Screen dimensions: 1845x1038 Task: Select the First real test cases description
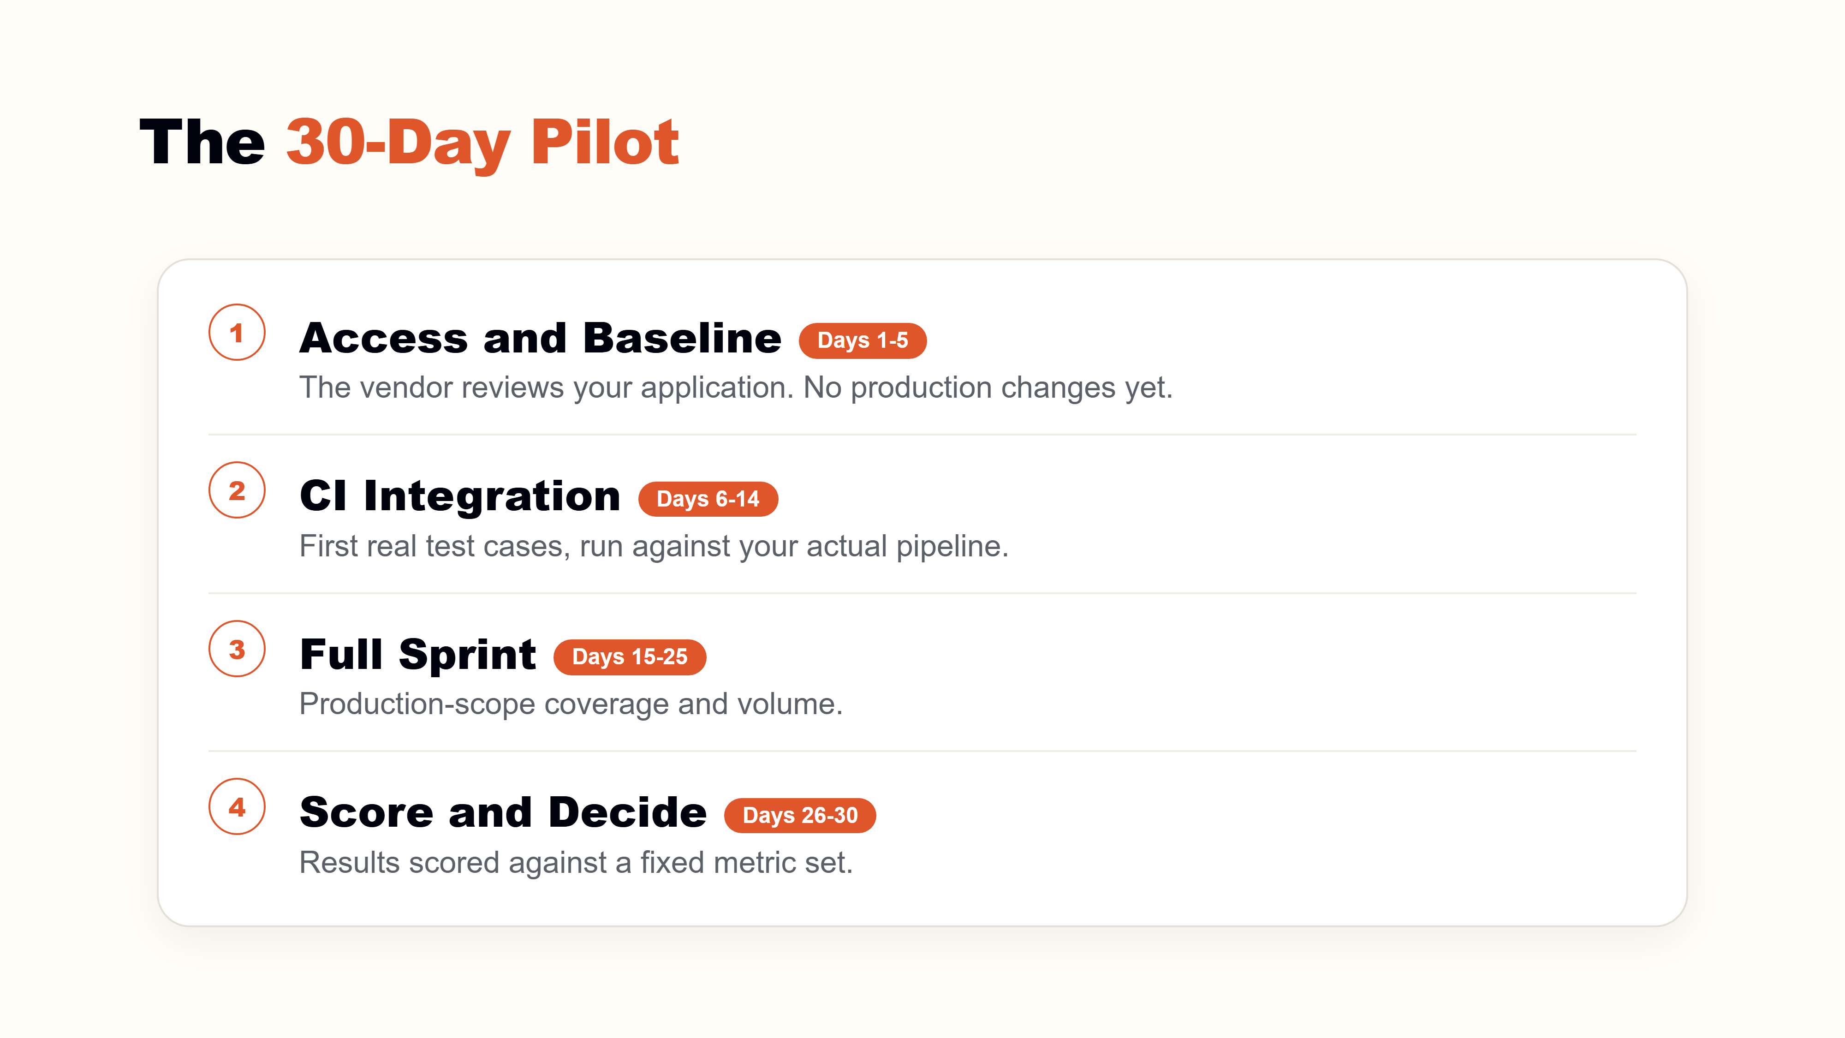click(654, 547)
